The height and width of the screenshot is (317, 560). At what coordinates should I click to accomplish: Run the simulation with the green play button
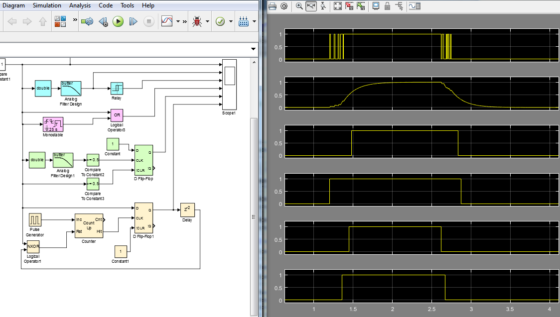tap(118, 21)
